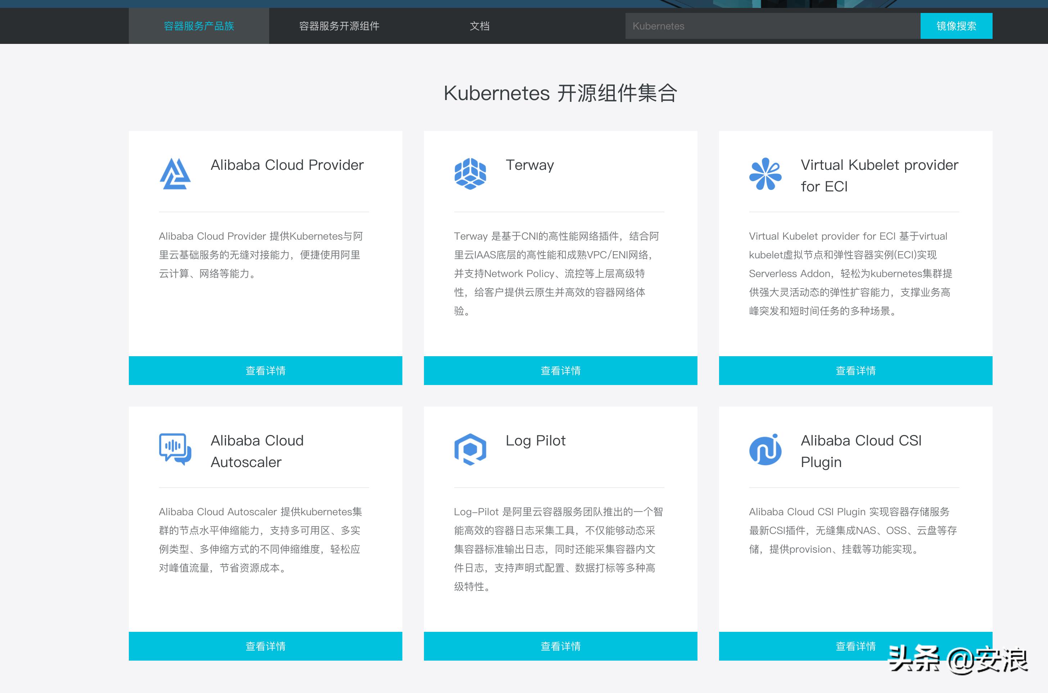Click the Alibaba Cloud CSI Plugin icon
This screenshot has height=693, width=1048.
coord(765,449)
